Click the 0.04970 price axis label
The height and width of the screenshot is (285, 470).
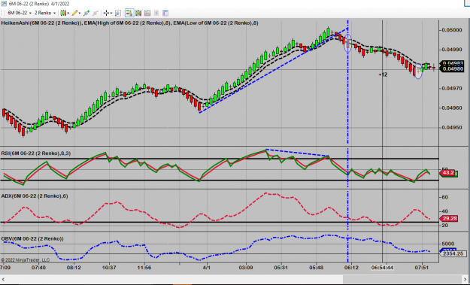coord(452,89)
